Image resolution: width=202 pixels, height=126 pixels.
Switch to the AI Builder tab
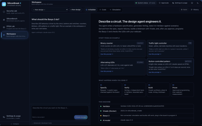91,10
